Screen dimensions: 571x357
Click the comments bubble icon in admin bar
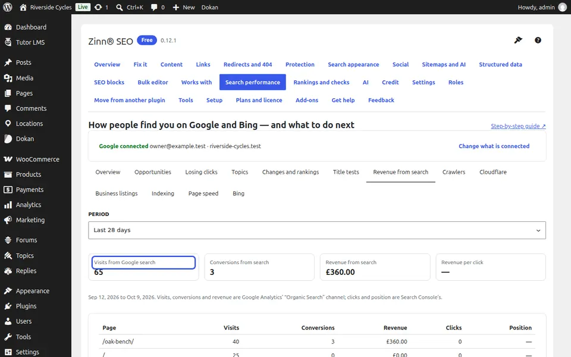154,7
